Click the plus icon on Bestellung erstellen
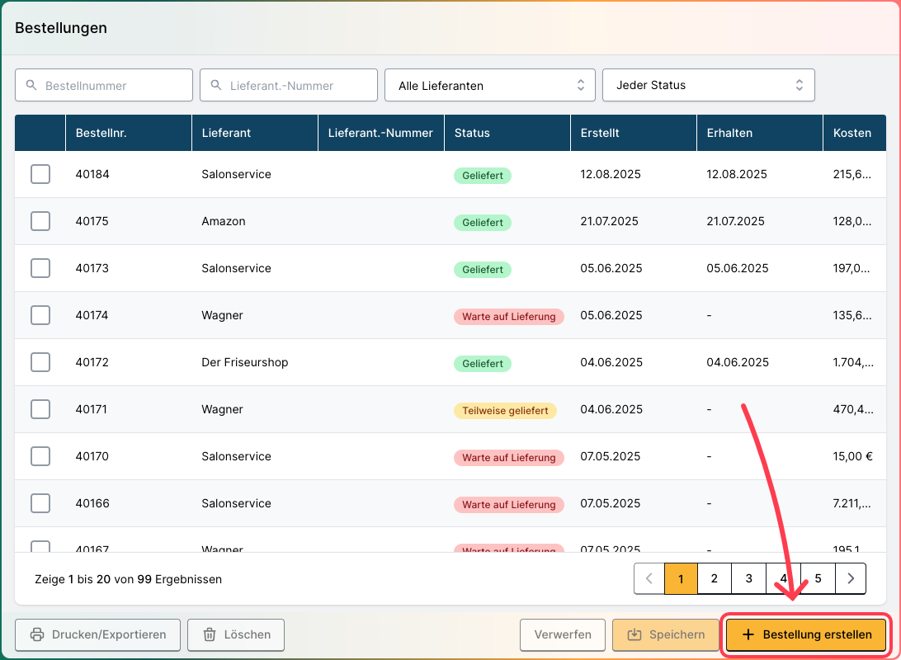Screen dimensions: 901x660 (748, 634)
